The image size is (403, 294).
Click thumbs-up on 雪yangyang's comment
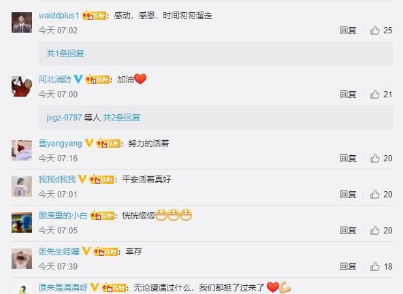point(375,159)
